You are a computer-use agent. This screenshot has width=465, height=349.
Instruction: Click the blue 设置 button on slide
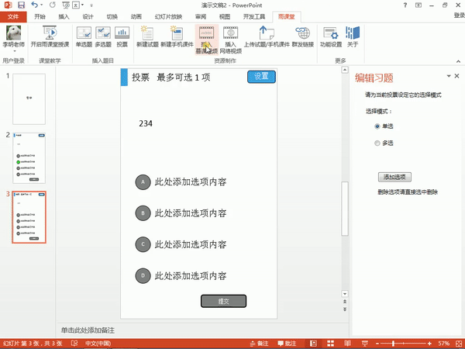coord(261,77)
